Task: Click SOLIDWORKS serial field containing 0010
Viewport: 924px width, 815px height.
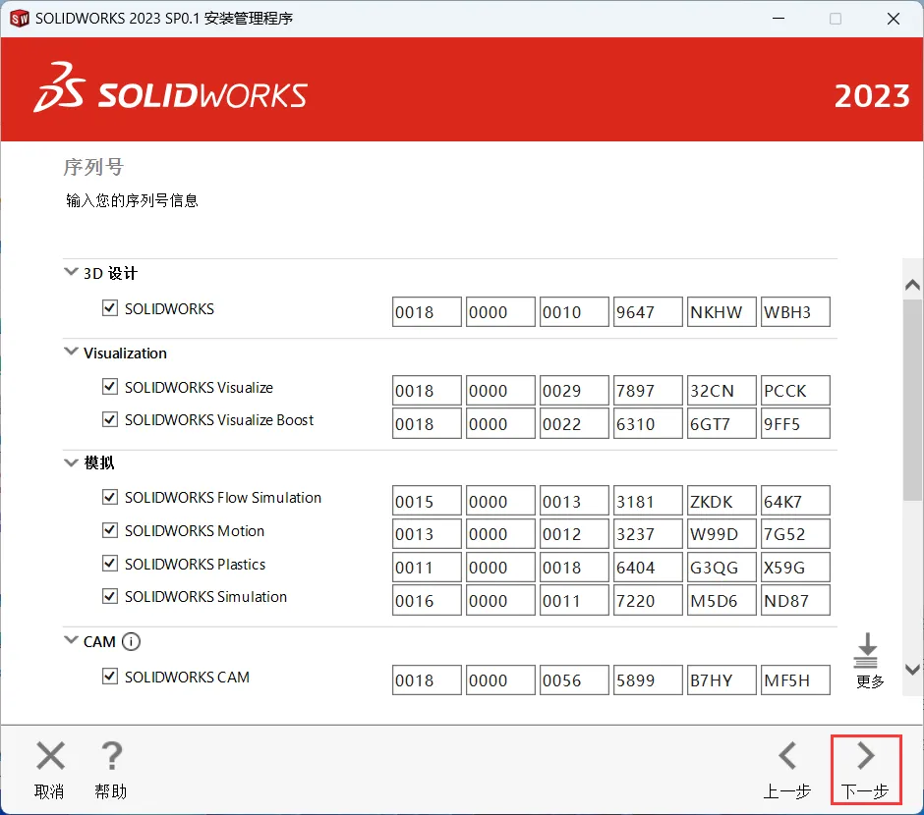Action: (574, 311)
